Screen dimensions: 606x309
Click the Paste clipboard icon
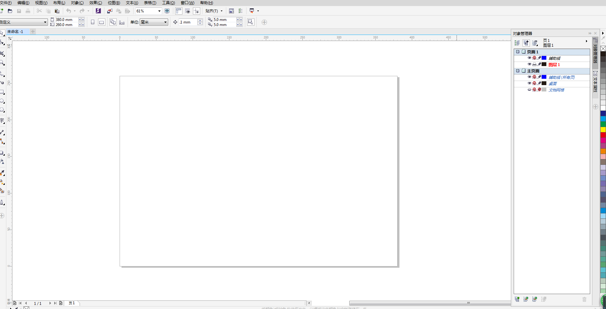57,11
